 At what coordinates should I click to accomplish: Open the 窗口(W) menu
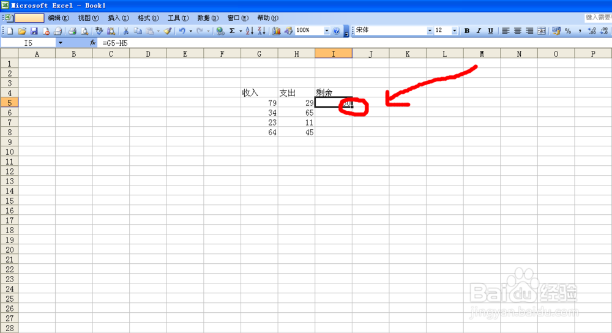click(x=237, y=18)
